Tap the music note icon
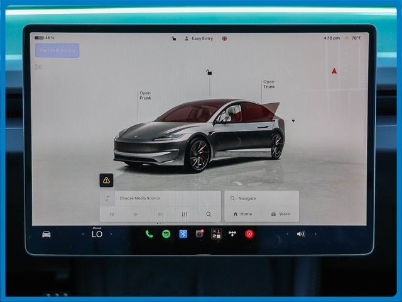This screenshot has width=402, height=302. click(x=107, y=198)
